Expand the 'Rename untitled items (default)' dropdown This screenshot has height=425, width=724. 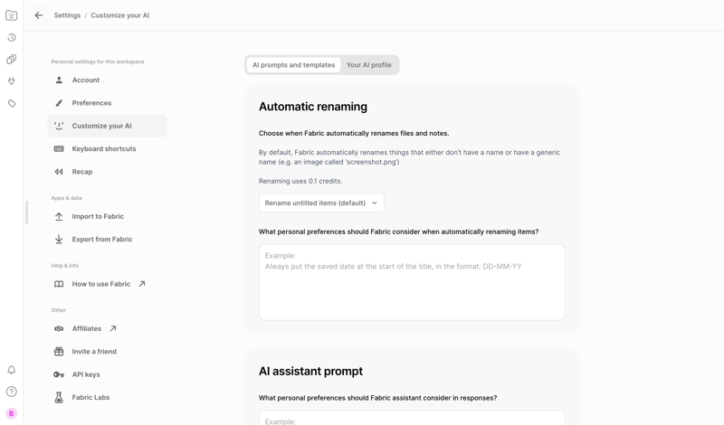coord(321,203)
